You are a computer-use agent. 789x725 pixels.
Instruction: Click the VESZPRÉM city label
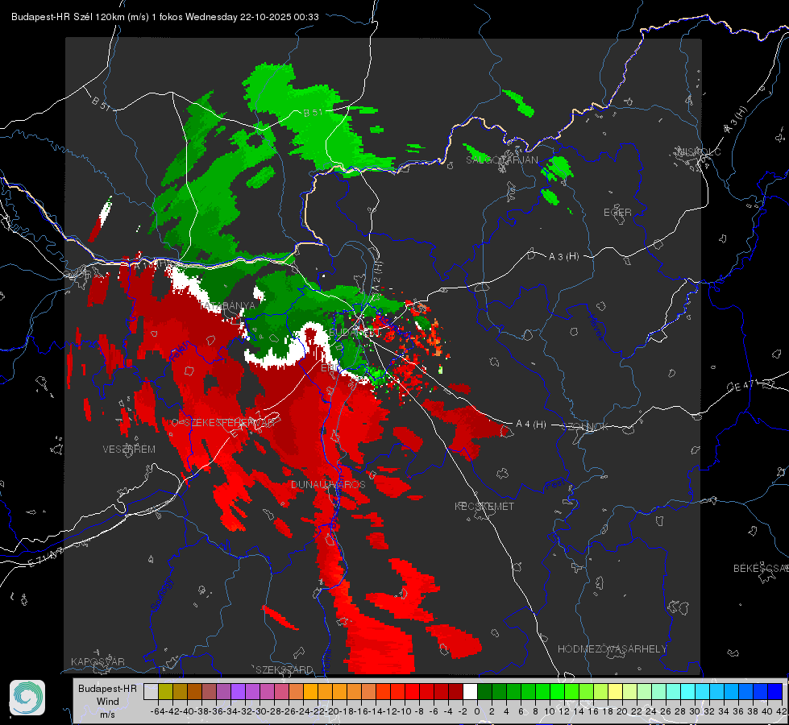(x=129, y=449)
